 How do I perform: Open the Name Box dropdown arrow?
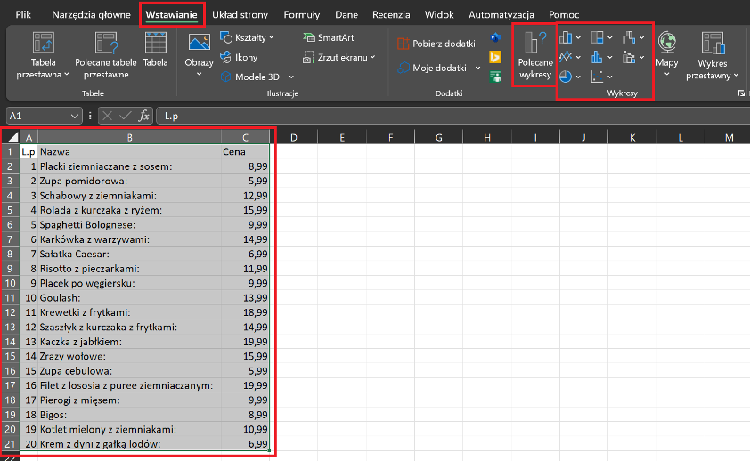pyautogui.click(x=75, y=116)
